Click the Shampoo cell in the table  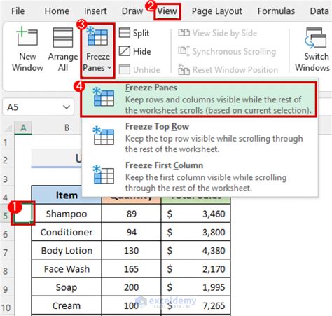(x=67, y=214)
